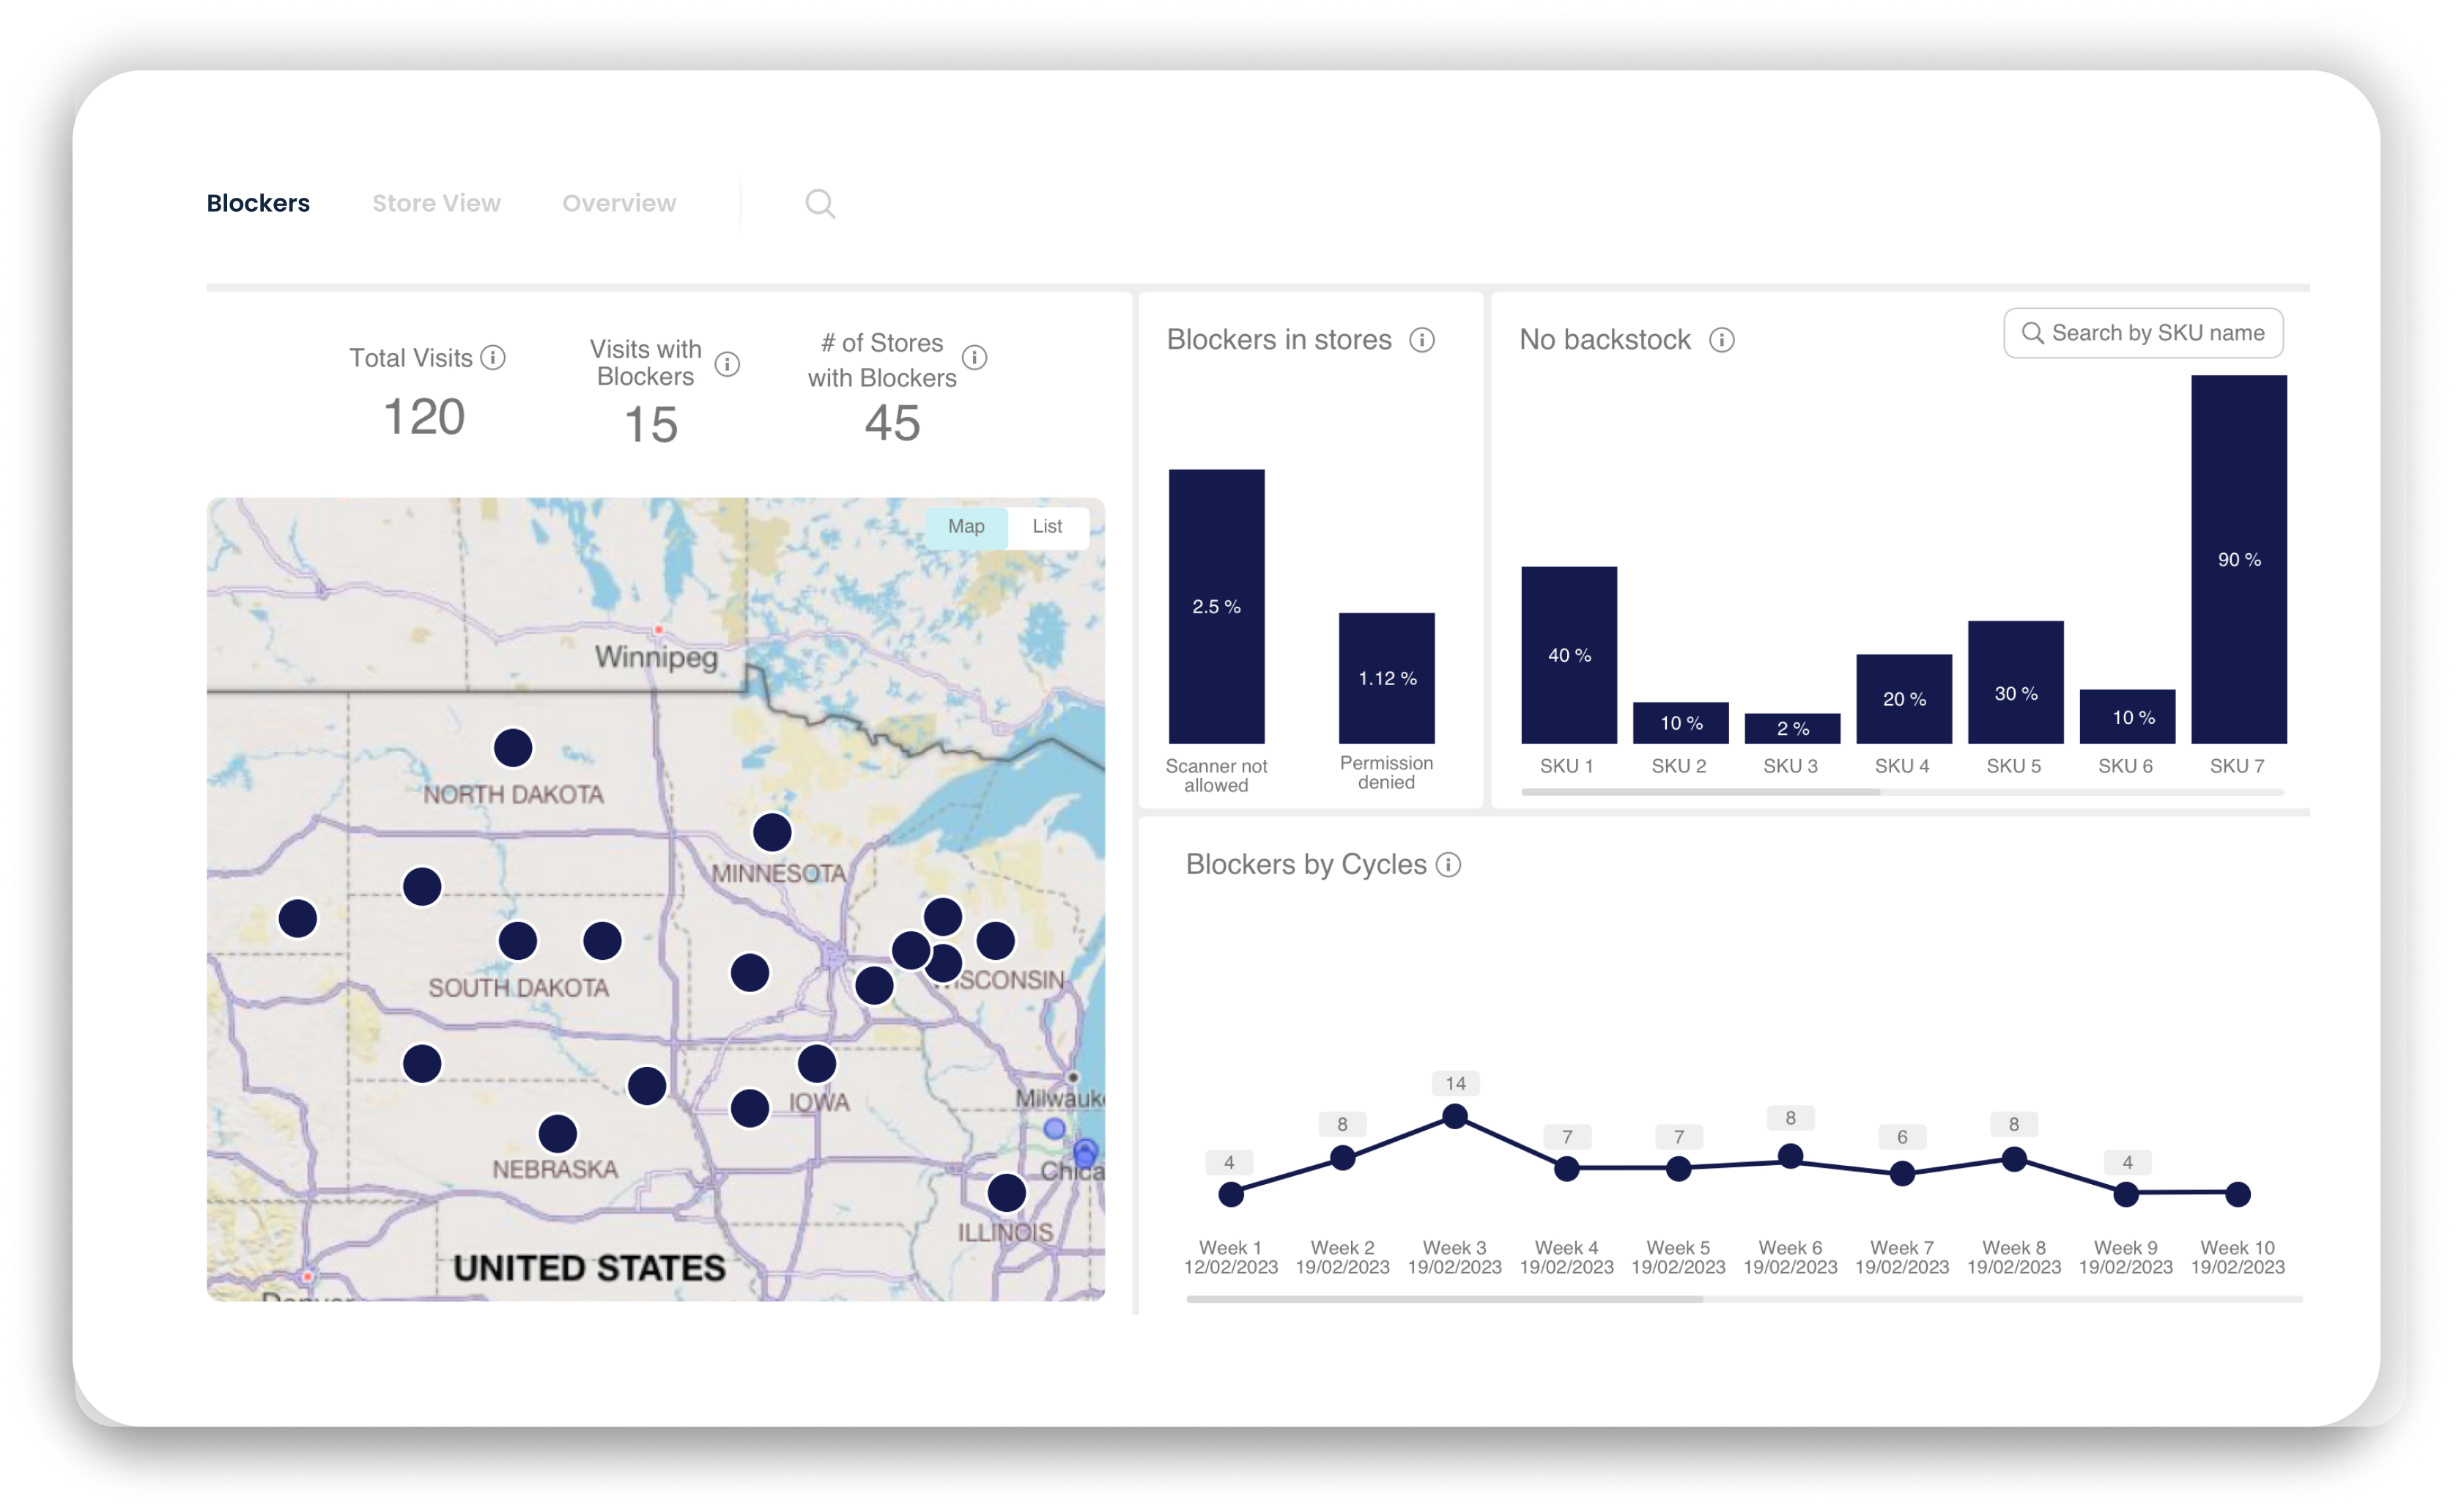Open info icon for Blockers in stores
This screenshot has height=1508, width=2464.
pyautogui.click(x=1422, y=340)
